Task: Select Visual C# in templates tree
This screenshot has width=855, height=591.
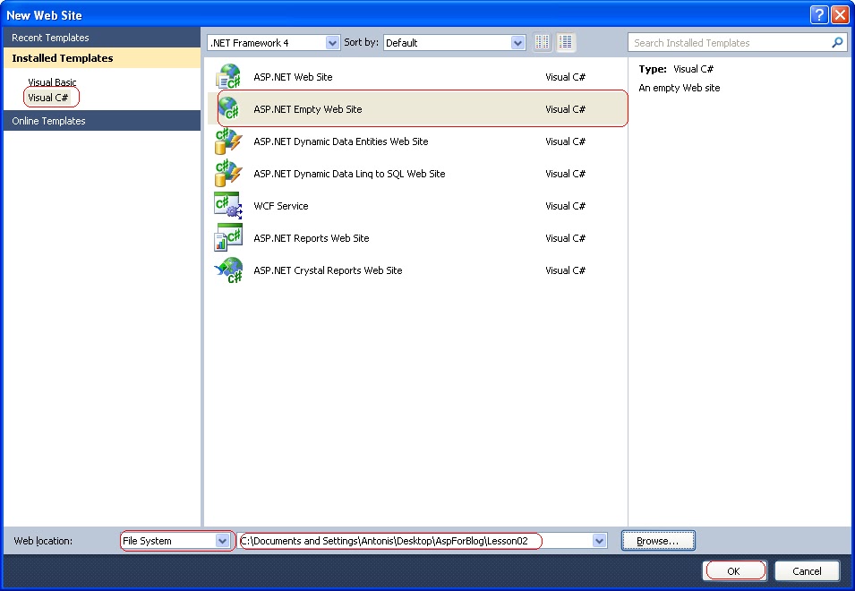Action: coord(48,98)
